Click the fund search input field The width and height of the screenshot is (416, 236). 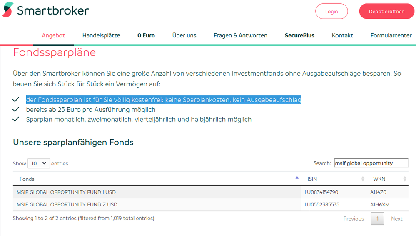pos(371,163)
